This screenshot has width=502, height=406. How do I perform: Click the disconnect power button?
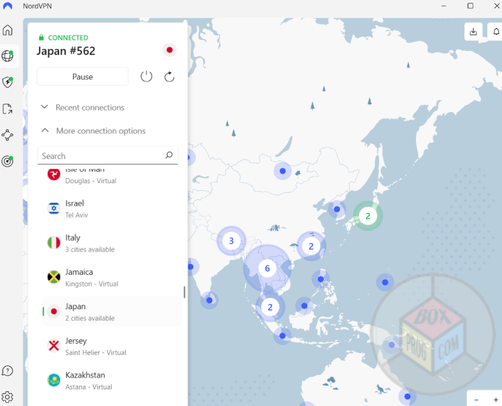(146, 77)
